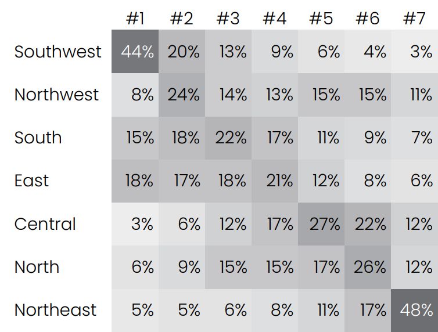Select the East 21% cell
This screenshot has height=332, width=438.
(x=275, y=181)
